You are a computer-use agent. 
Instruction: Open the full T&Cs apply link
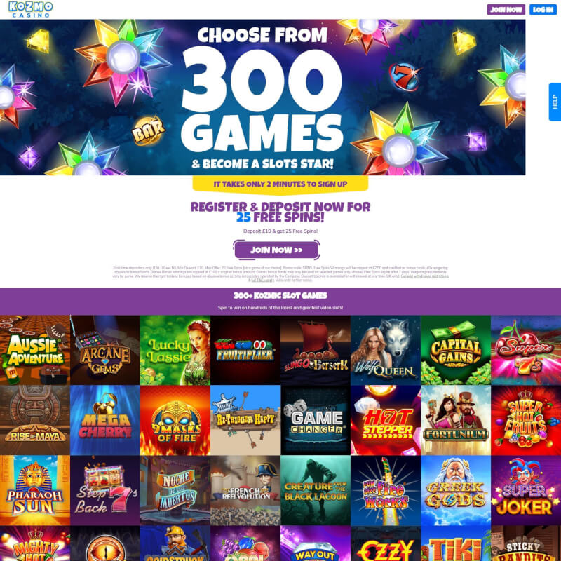pyautogui.click(x=262, y=280)
